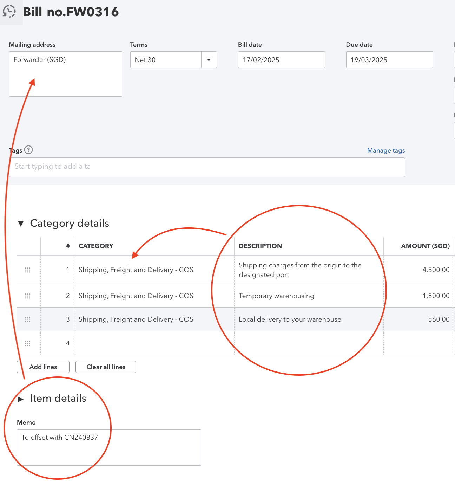The image size is (455, 485).
Task: Open the Manage tags link
Action: click(385, 150)
